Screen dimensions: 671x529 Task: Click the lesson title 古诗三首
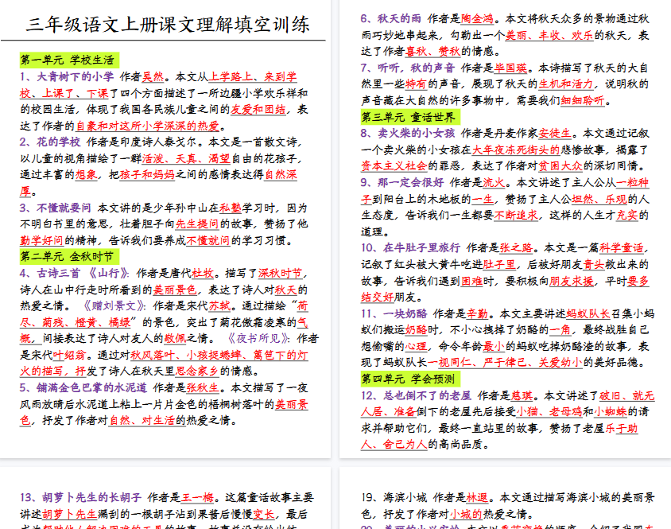(58, 273)
